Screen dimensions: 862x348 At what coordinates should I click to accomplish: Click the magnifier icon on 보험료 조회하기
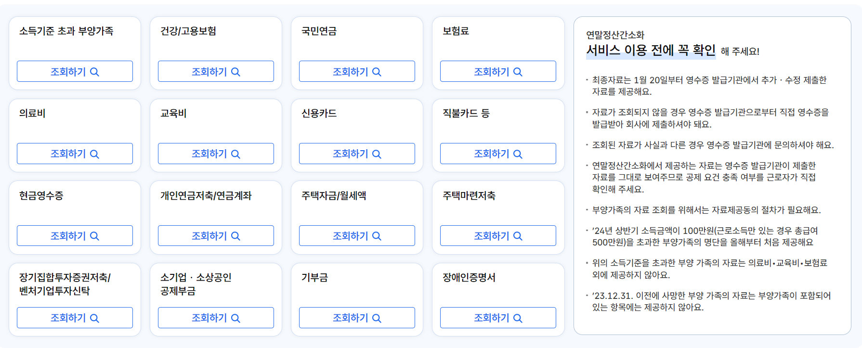[x=519, y=71]
